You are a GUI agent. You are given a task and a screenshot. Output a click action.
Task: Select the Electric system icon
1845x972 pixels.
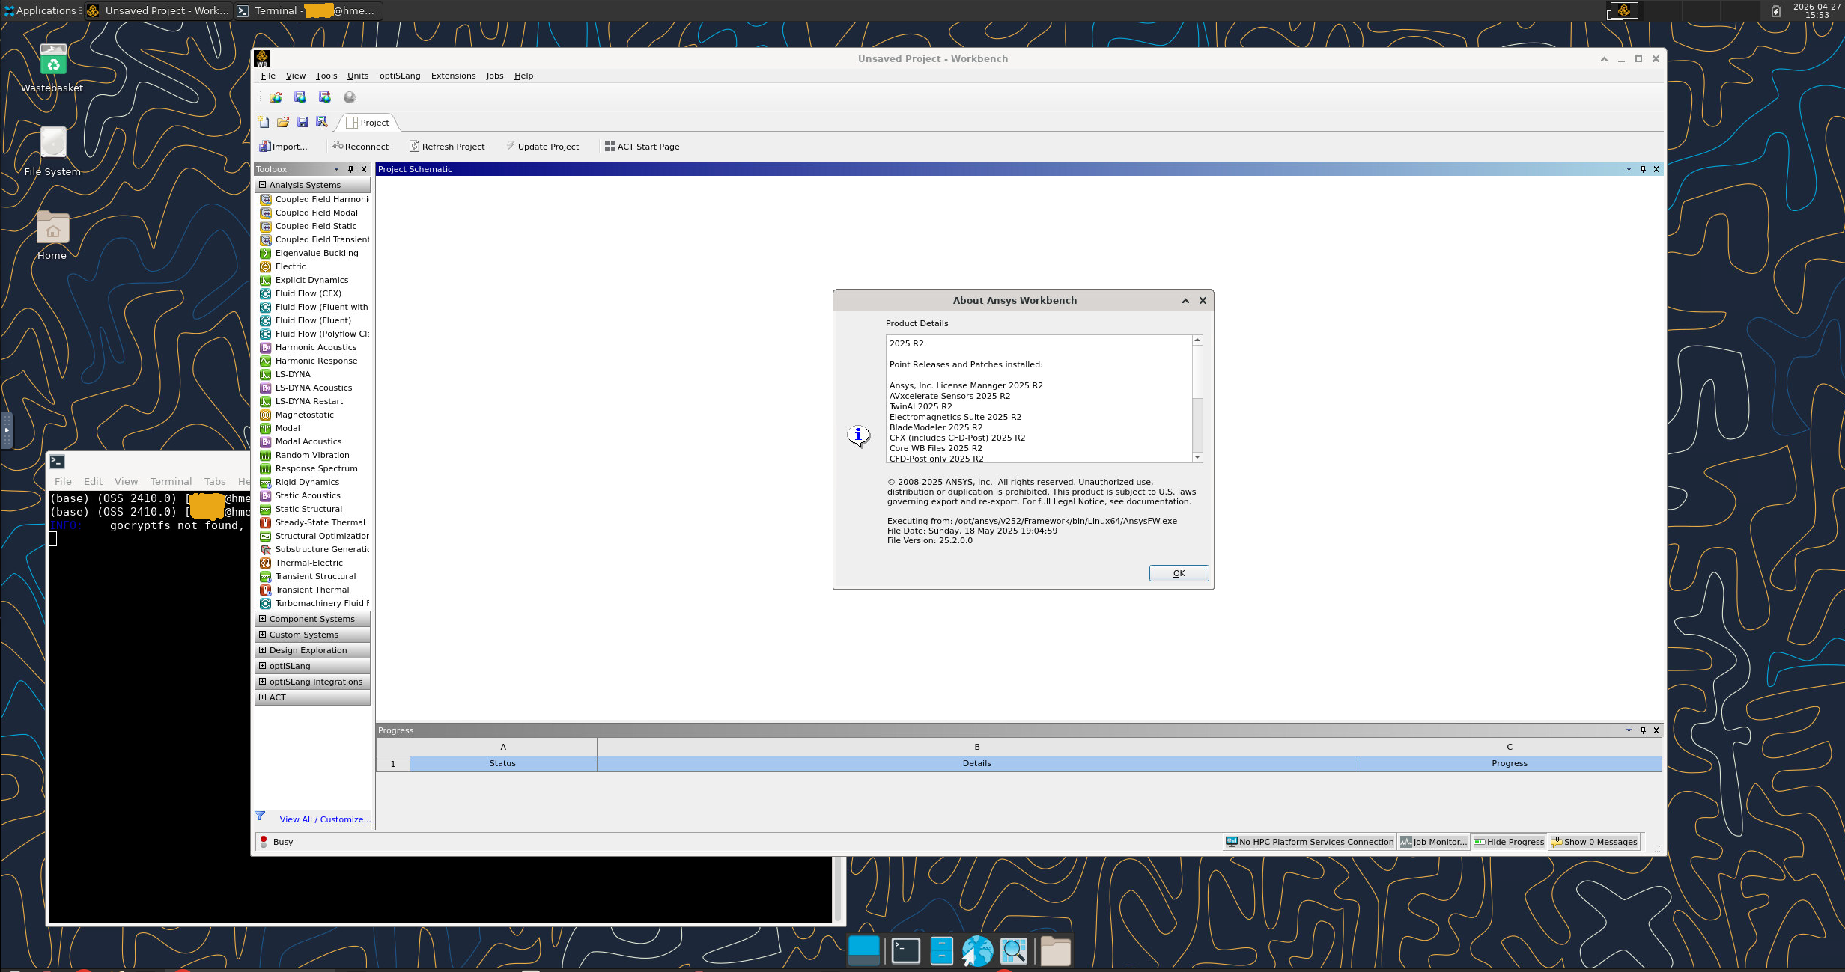click(x=265, y=266)
